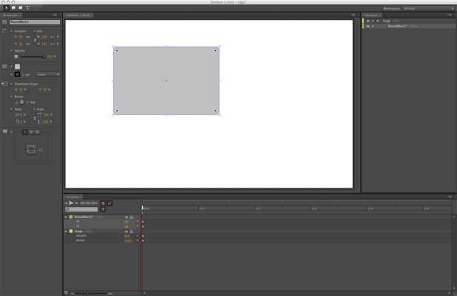Open the border color swatch
The image size is (457, 296).
pos(18,74)
